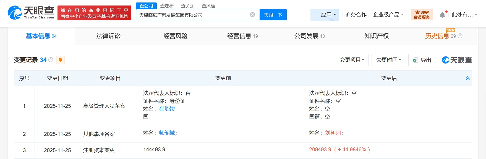Click into the company search input field
486x159 pixels.
pyautogui.click(x=194, y=15)
